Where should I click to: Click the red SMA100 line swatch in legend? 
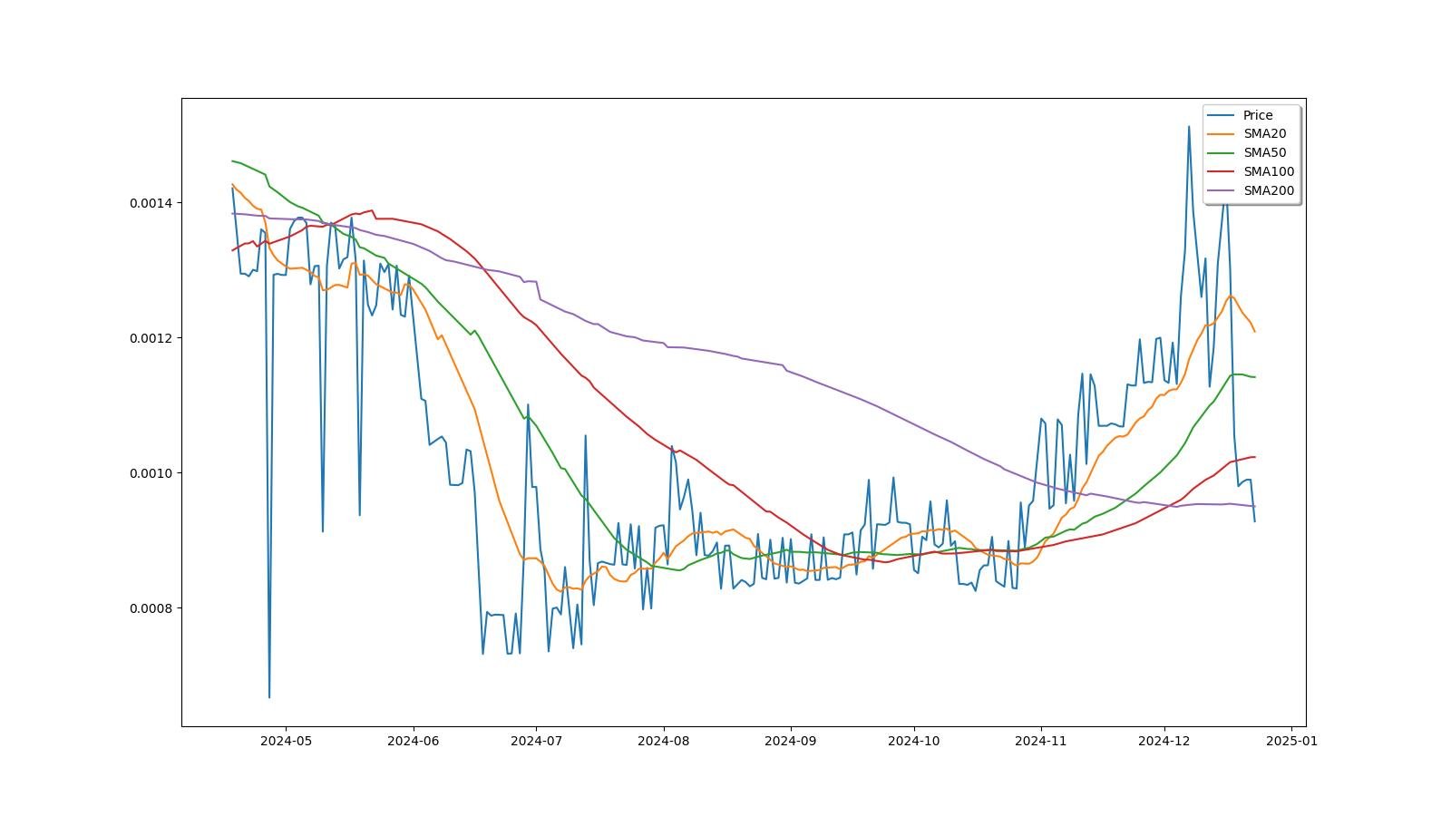click(1222, 172)
